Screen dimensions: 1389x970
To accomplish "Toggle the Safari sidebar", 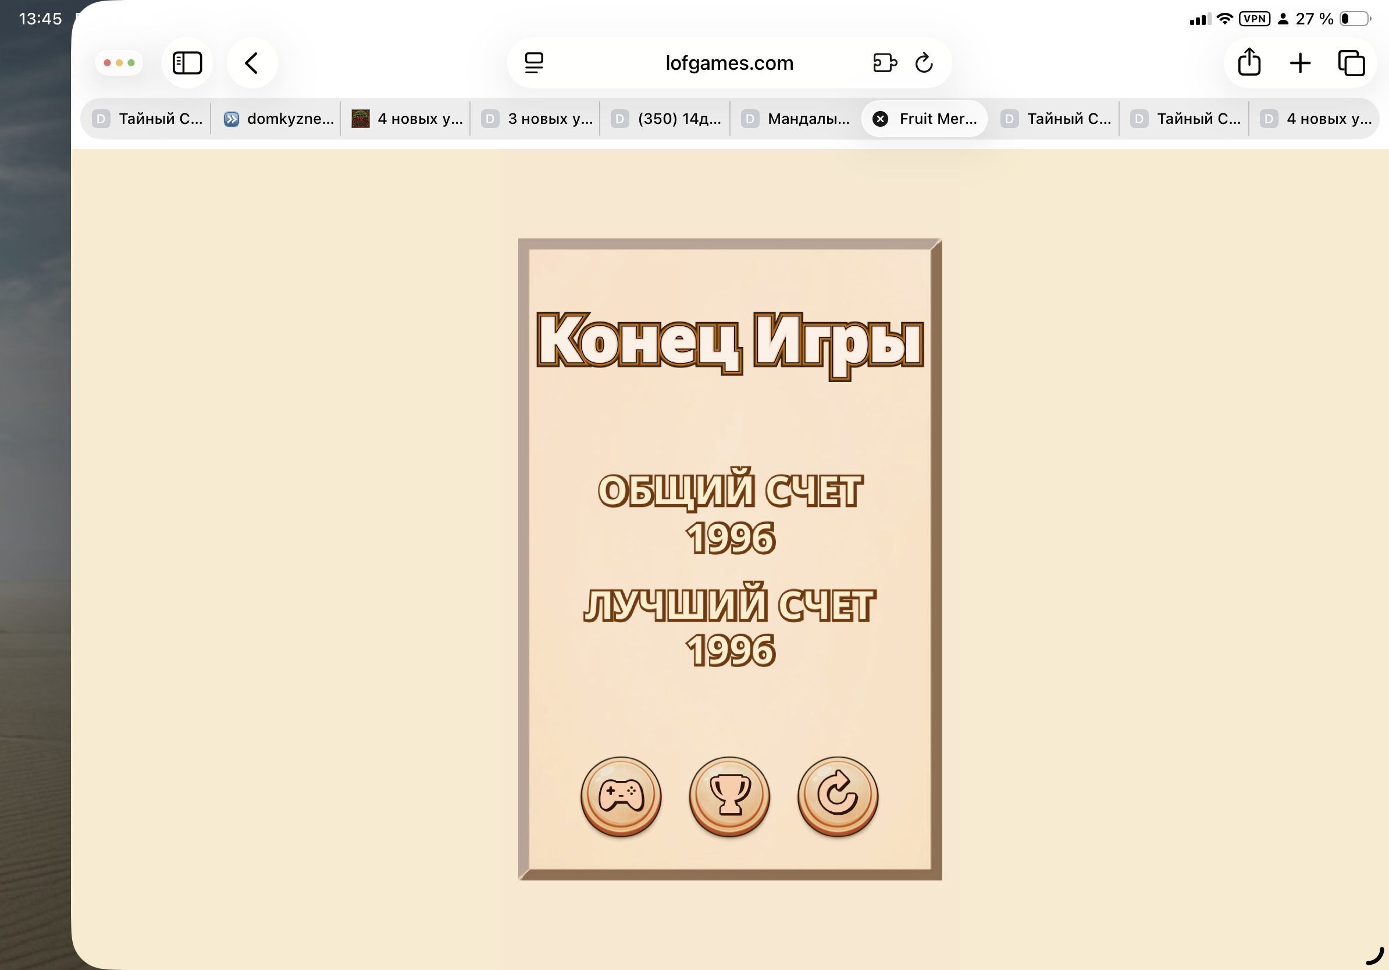I will [x=187, y=63].
